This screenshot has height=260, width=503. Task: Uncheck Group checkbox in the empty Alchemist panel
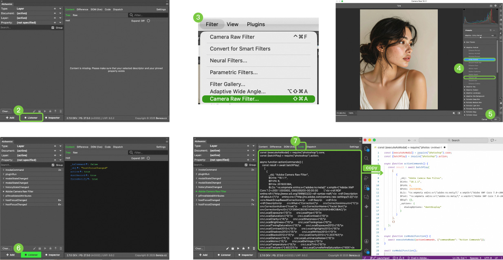click(53, 28)
